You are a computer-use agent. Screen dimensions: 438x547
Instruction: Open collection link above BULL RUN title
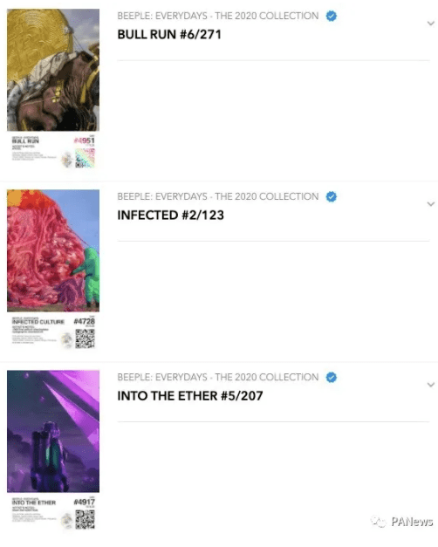tap(218, 16)
